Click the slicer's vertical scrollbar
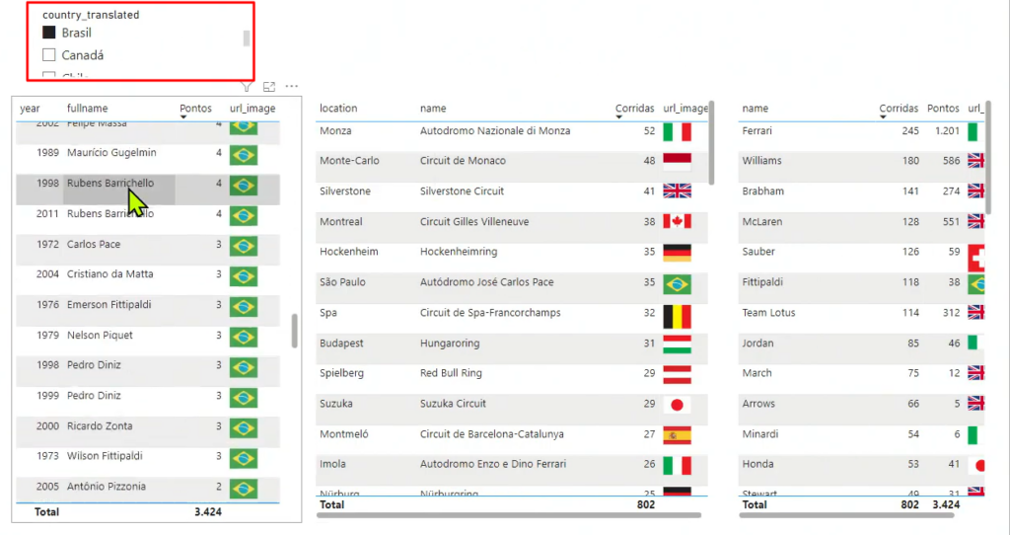 point(247,38)
